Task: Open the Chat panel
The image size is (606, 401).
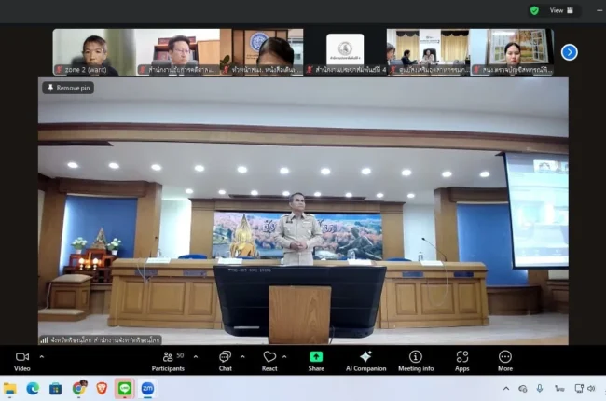Action: click(225, 360)
